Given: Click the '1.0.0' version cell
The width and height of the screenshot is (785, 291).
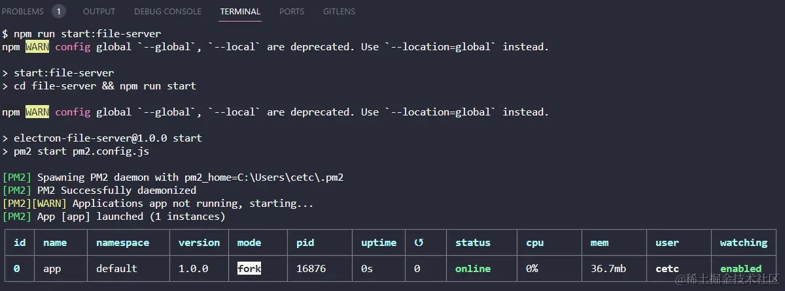Looking at the screenshot, I should [x=193, y=268].
